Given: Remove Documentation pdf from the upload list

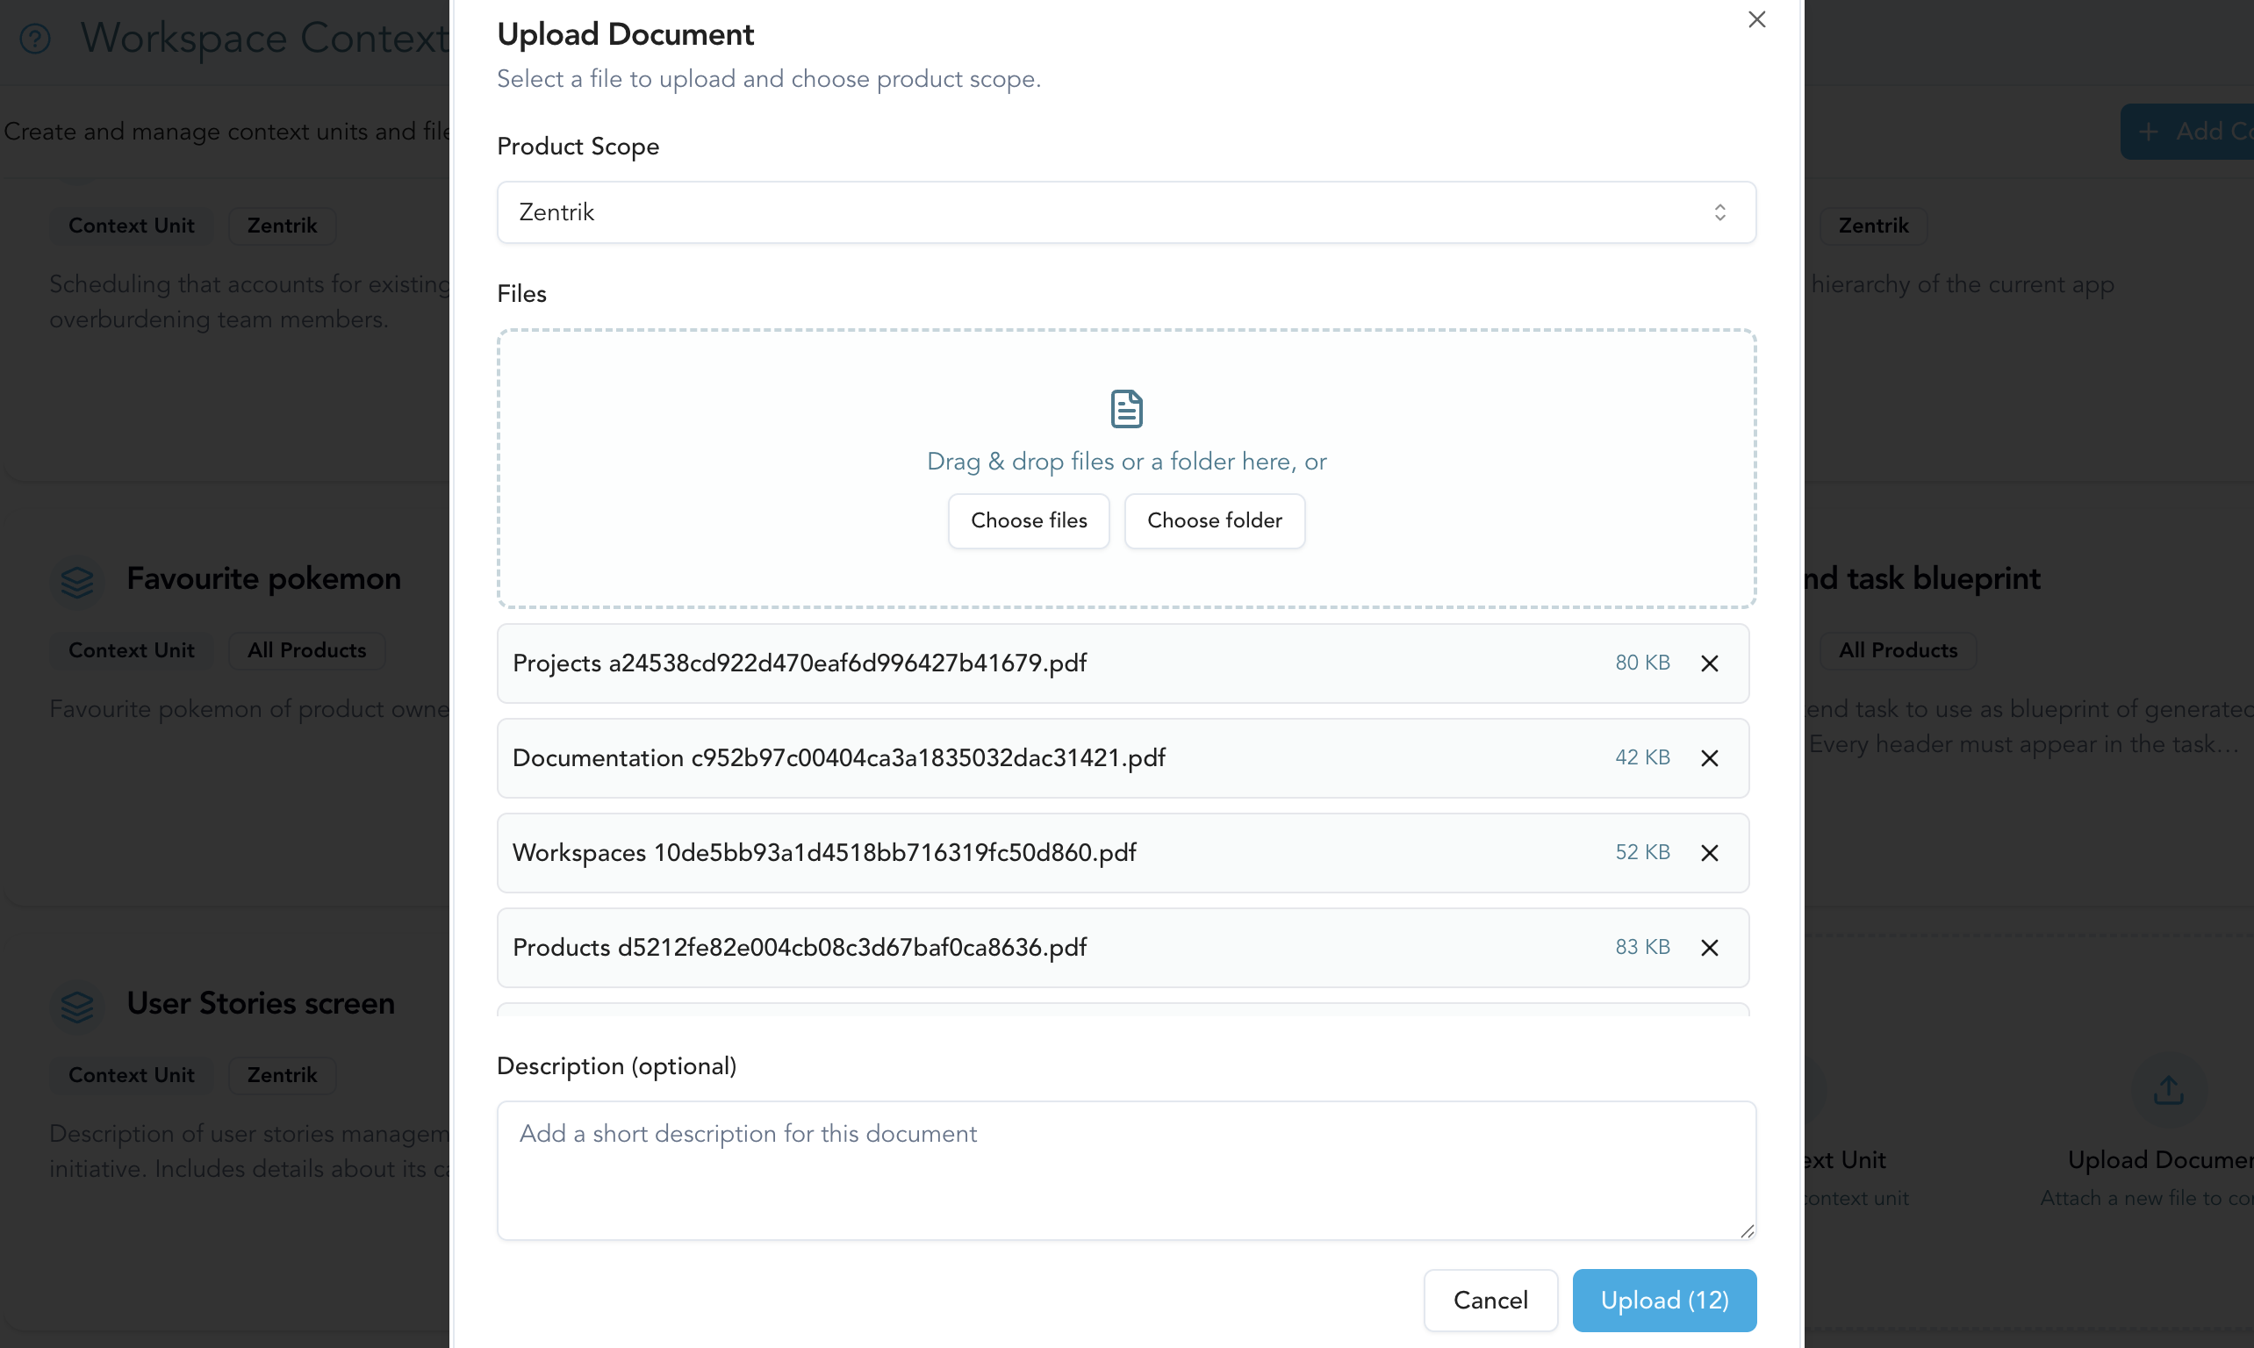Looking at the screenshot, I should click(x=1709, y=757).
